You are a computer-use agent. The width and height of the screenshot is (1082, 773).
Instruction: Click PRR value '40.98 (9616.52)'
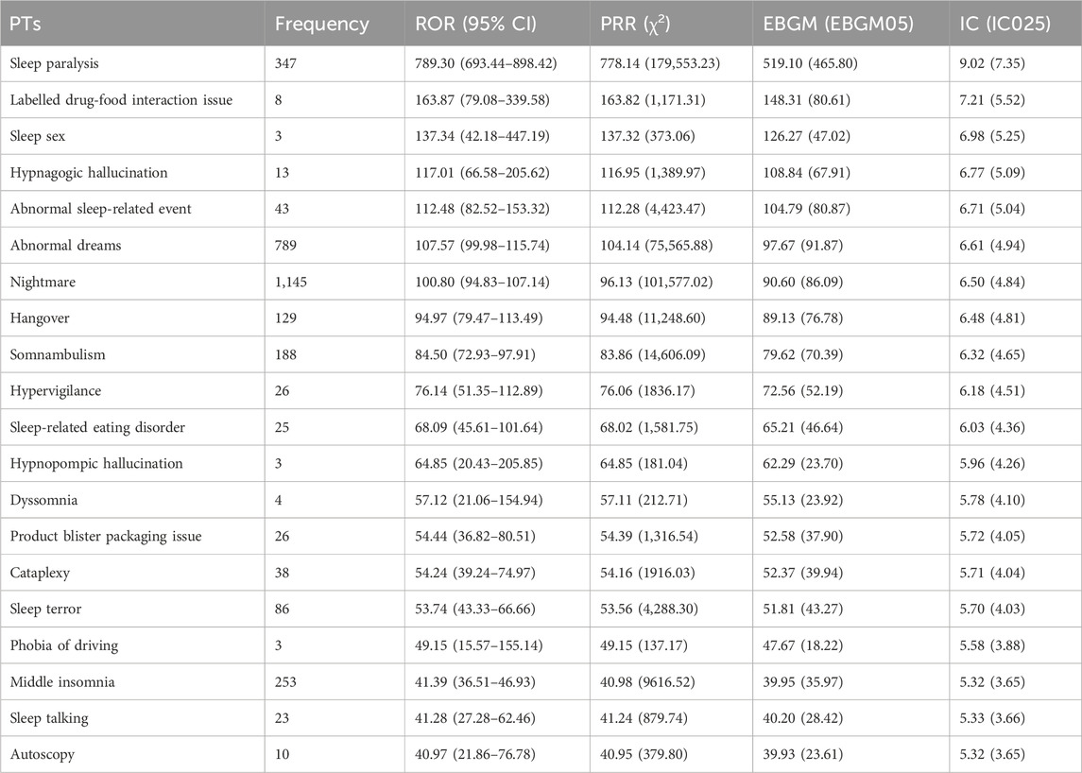(648, 682)
